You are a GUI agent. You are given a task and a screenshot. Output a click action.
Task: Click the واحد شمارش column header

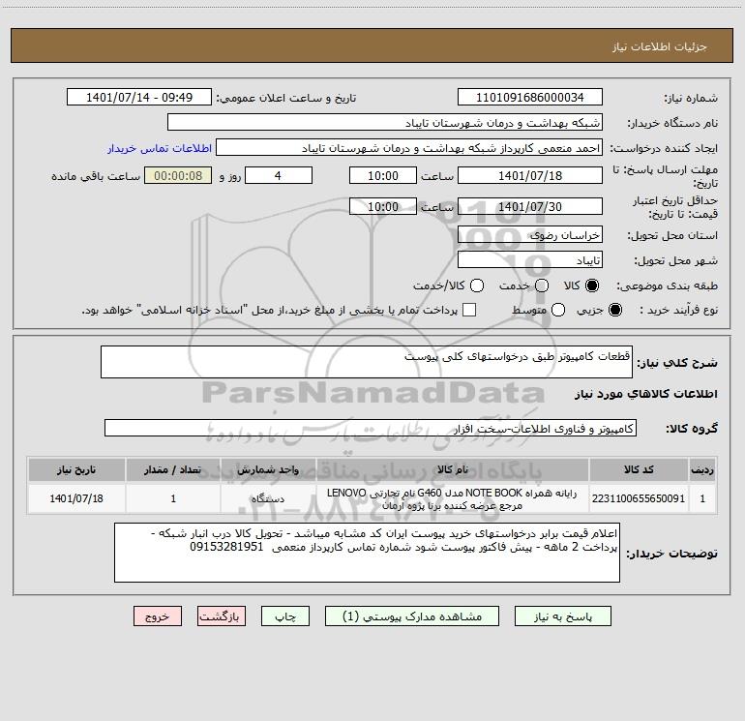(x=268, y=469)
